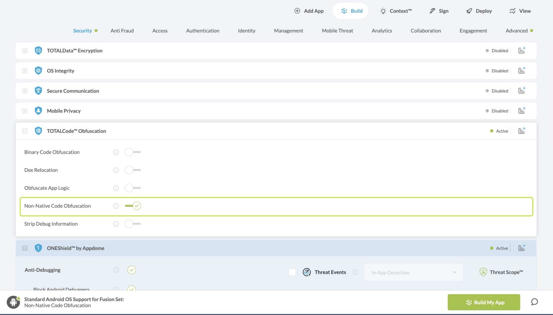Click the TOTALData™ Encryption shield icon
Image resolution: width=553 pixels, height=315 pixels.
pyautogui.click(x=38, y=50)
